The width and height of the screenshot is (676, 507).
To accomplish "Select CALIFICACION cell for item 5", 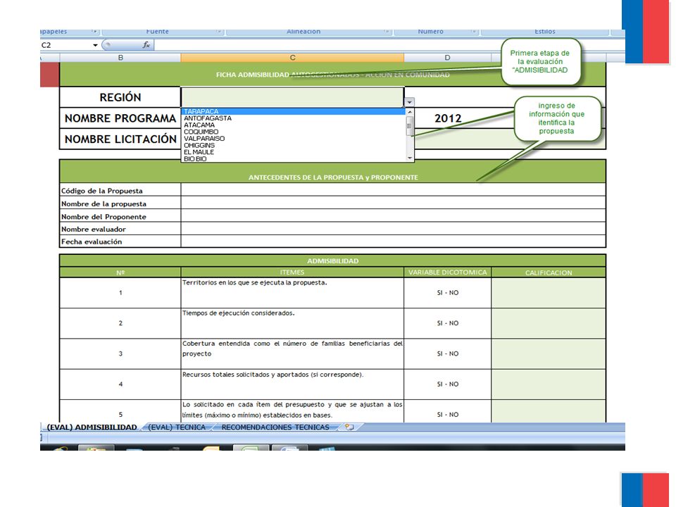I will tap(549, 411).
